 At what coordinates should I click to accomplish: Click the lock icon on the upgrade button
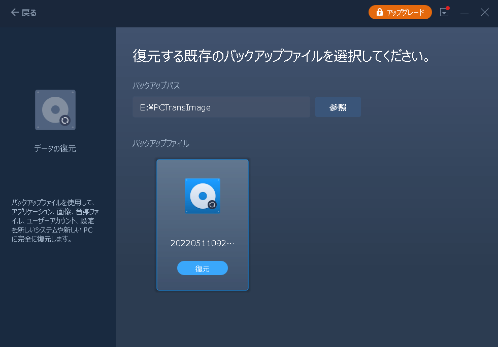pos(379,13)
